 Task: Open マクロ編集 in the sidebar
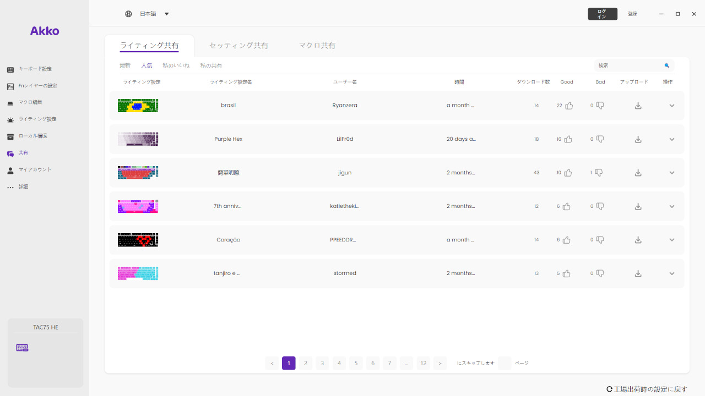[30, 103]
